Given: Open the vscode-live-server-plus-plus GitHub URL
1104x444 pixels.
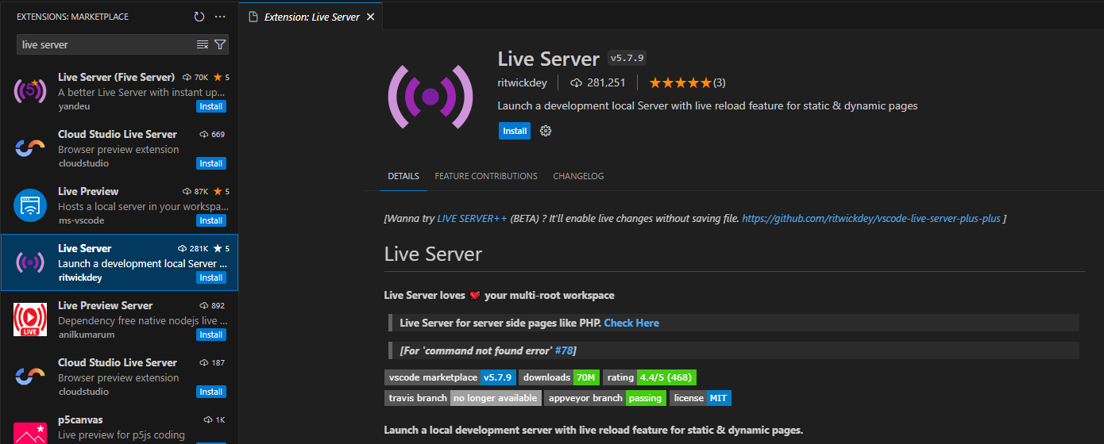Looking at the screenshot, I should [871, 218].
